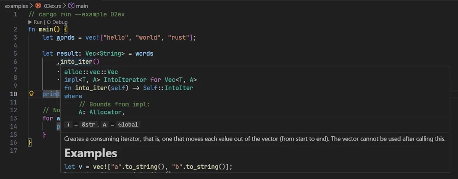Image resolution: width=458 pixels, height=179 pixels.
Task: Click the Run triangle icon above main
Action: (31, 22)
